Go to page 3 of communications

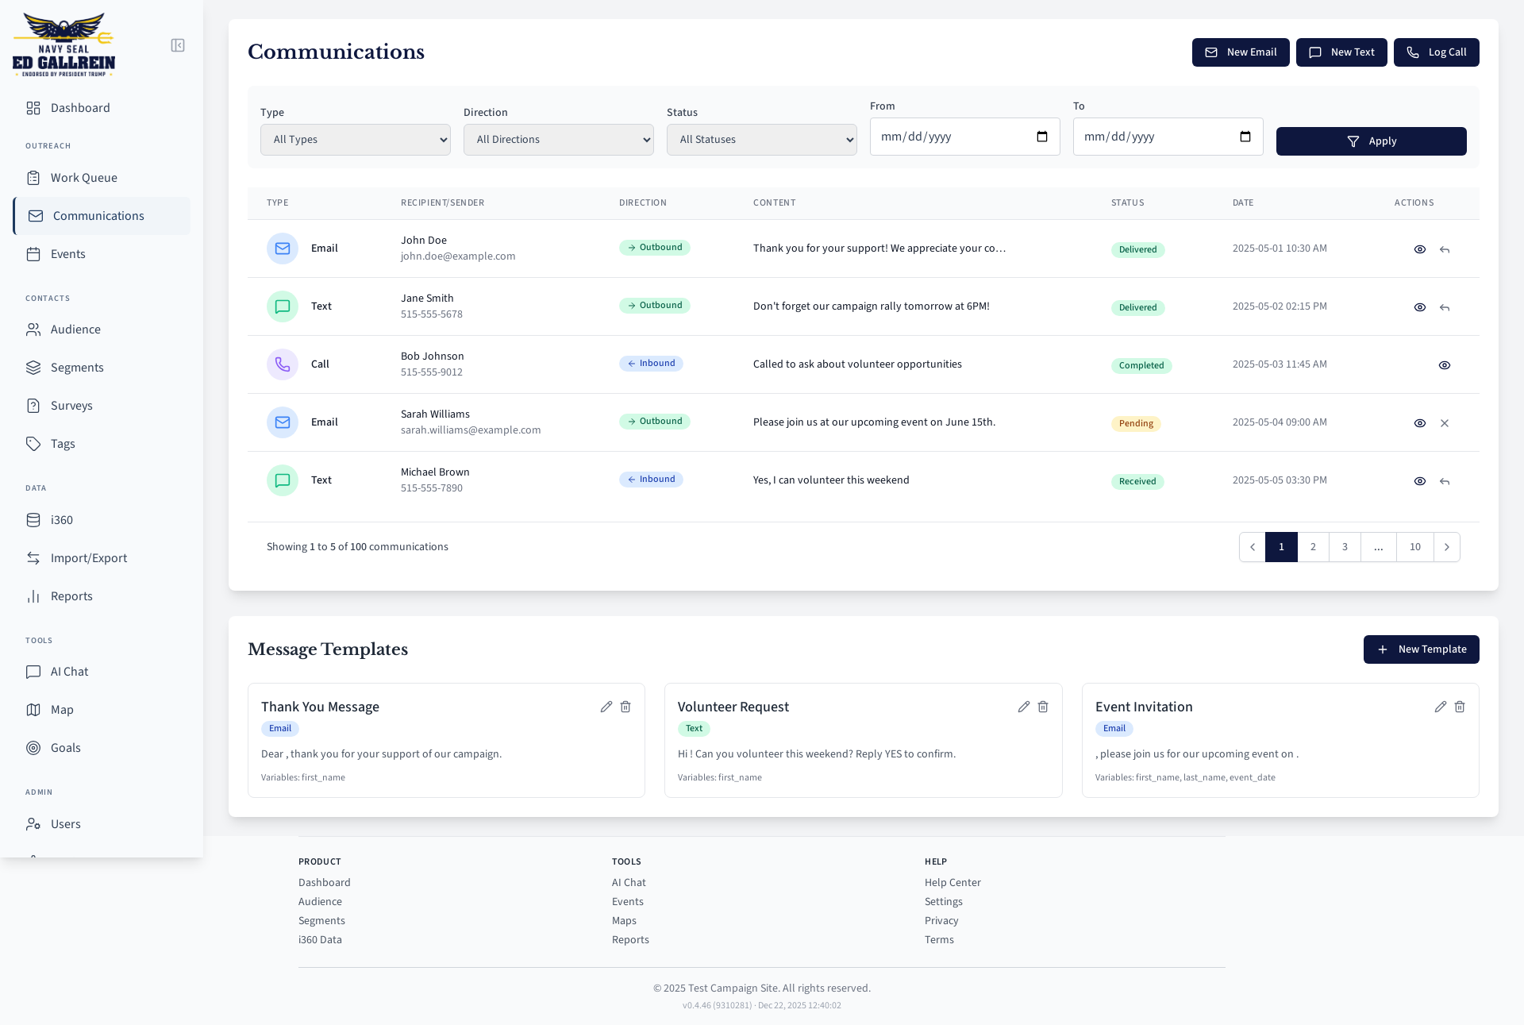coord(1345,547)
